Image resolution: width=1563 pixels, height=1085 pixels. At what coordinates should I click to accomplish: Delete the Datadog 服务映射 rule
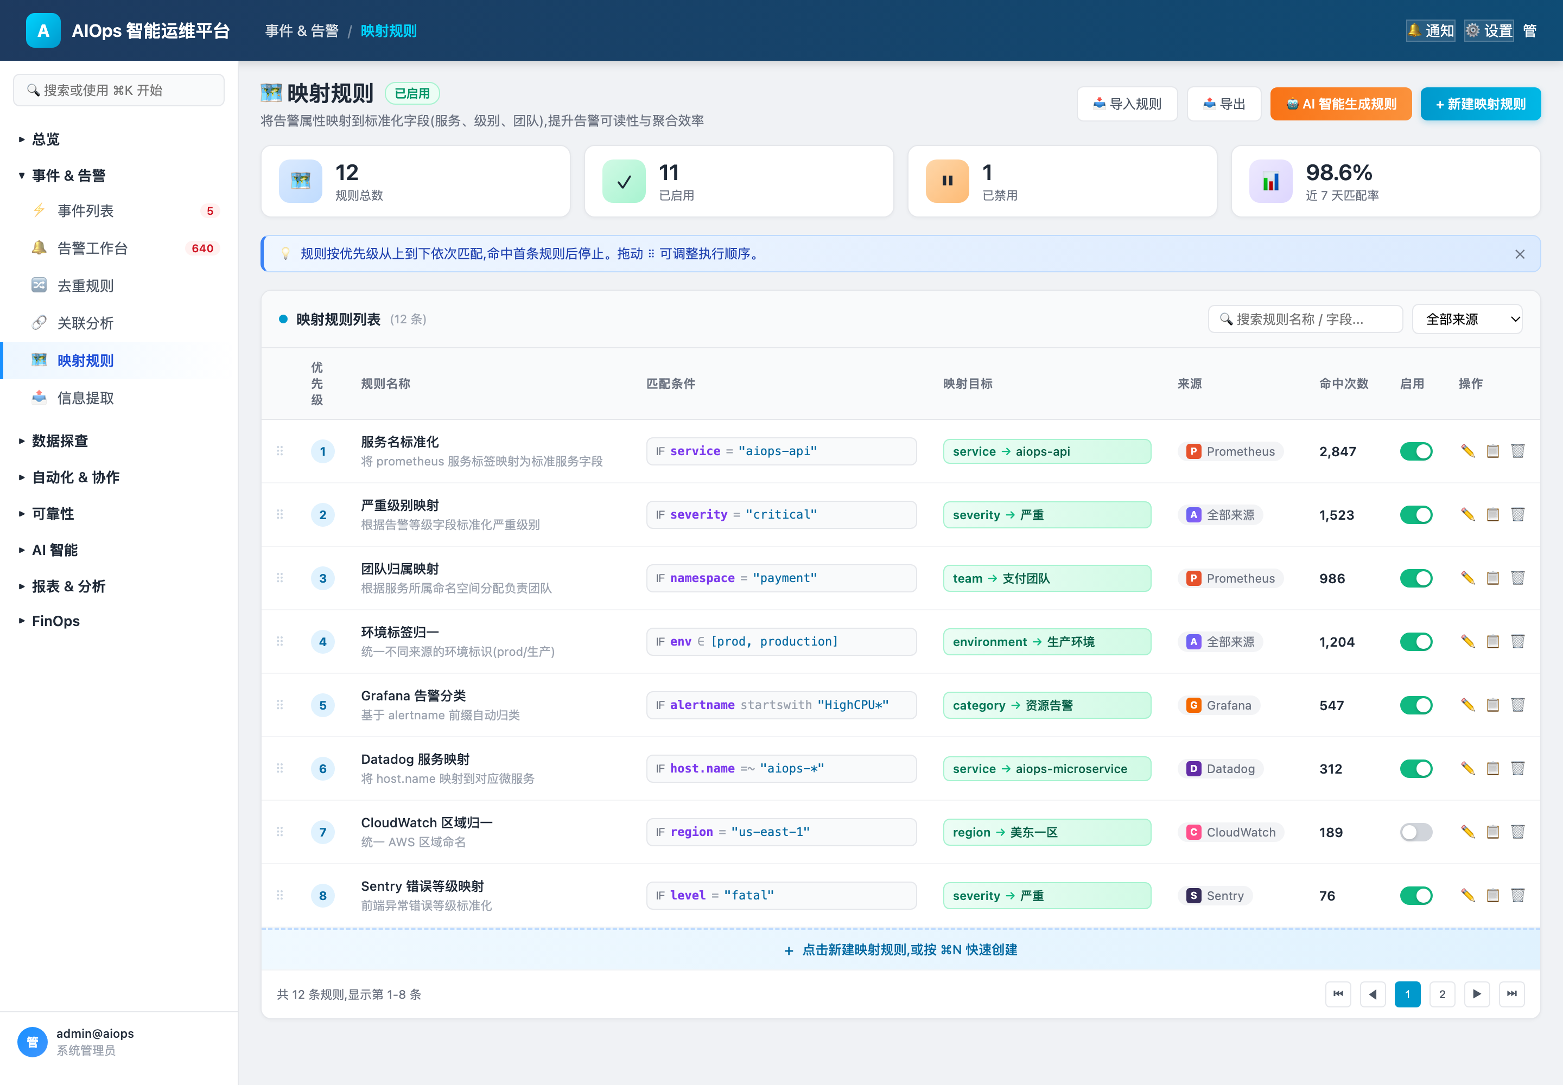pyautogui.click(x=1518, y=768)
